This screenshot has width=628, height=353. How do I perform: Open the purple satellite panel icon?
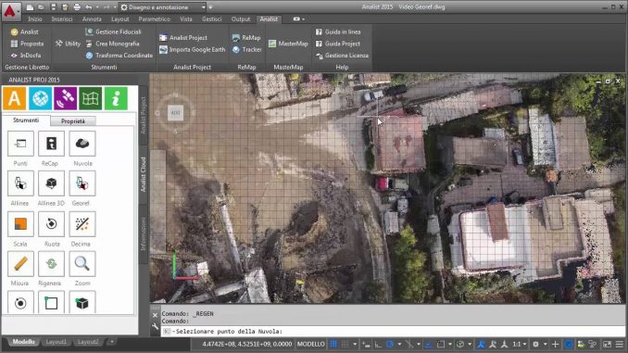click(65, 98)
